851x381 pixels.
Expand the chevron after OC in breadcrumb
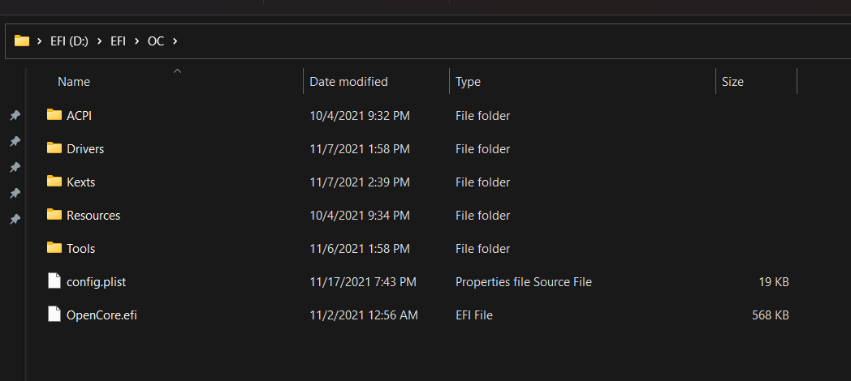coord(175,41)
